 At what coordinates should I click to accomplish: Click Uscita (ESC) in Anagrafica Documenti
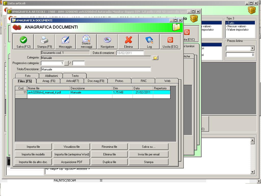(170, 42)
